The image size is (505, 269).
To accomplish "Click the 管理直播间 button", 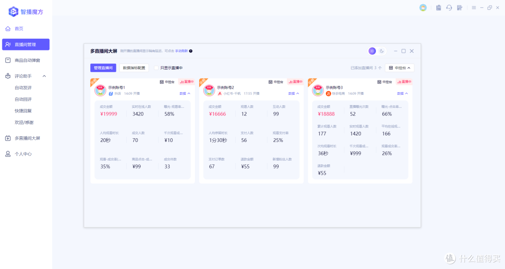I will point(103,68).
